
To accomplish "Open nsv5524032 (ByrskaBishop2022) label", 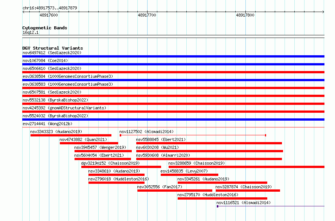I will point(55,116).
